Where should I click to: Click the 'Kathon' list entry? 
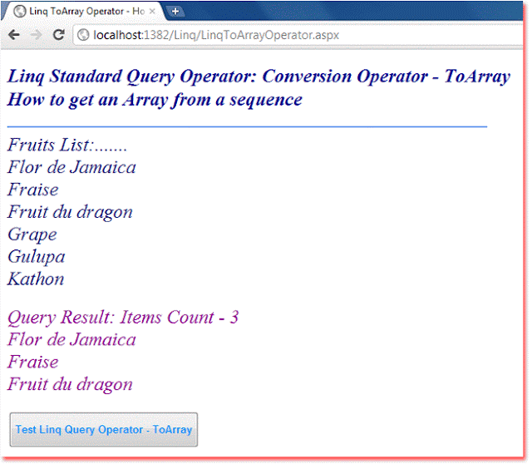click(36, 279)
